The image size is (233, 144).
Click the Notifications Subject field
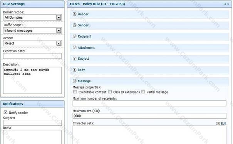tap(32, 123)
